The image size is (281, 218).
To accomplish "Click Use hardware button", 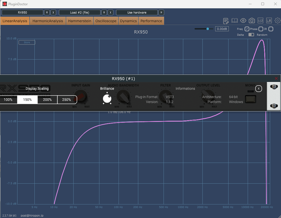I will (x=137, y=12).
